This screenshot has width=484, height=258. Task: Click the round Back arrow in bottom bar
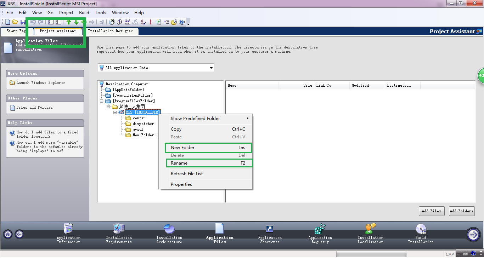pyautogui.click(x=19, y=234)
